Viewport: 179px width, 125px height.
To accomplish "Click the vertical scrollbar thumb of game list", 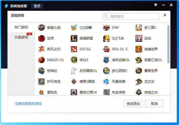I will [x=168, y=44].
